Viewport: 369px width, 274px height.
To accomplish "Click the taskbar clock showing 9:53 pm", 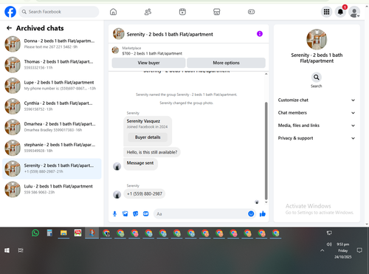I will pos(343,250).
